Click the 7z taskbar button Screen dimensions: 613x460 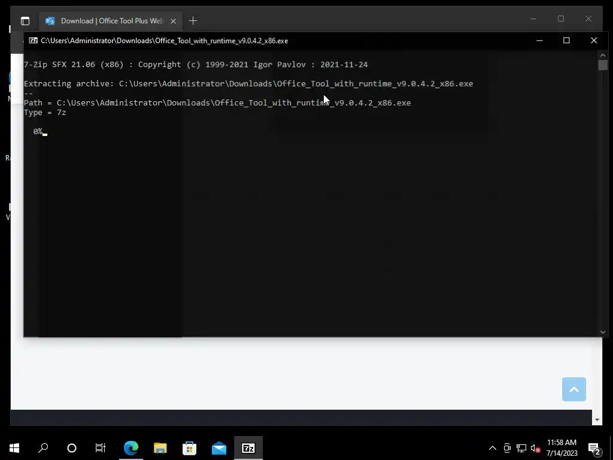248,448
